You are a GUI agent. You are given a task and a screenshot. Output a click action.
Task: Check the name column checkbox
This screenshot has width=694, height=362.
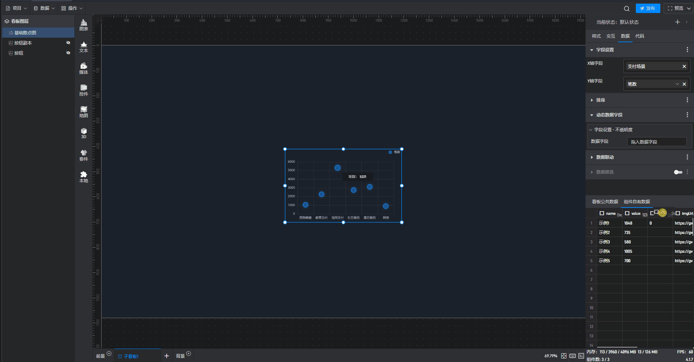tap(602, 213)
